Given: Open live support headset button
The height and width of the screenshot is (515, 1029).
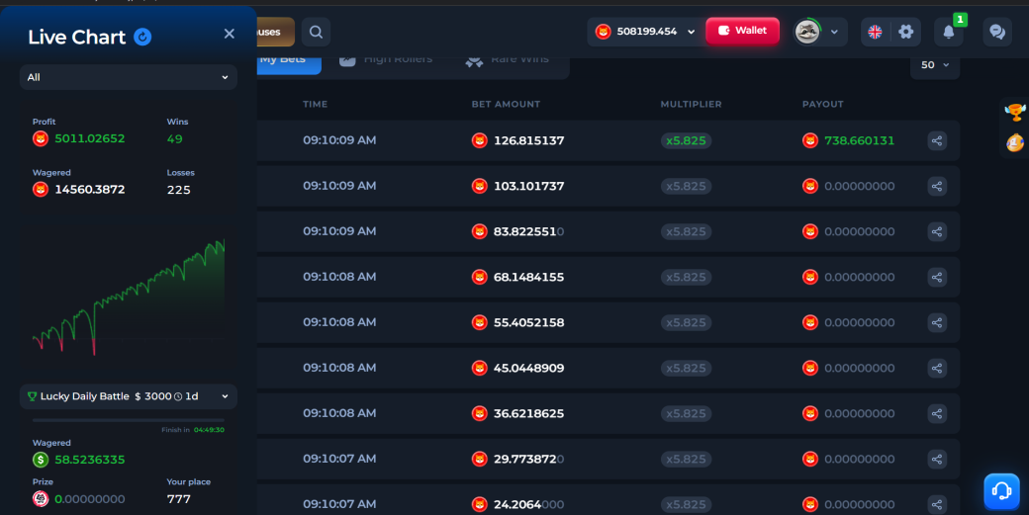Looking at the screenshot, I should click(1001, 490).
